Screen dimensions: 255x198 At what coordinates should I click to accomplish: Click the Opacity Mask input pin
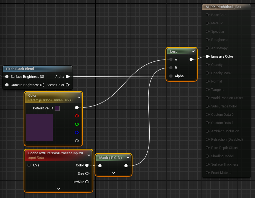click(x=207, y=73)
